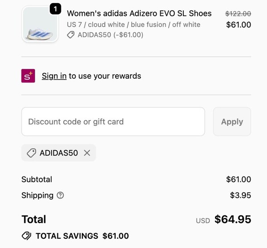
Task: Focus the Discount code or gift card field
Action: (113, 121)
